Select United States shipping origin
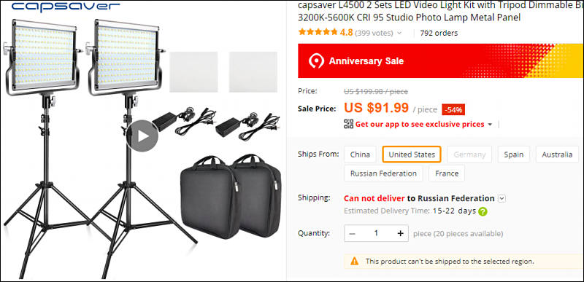 [x=412, y=154]
